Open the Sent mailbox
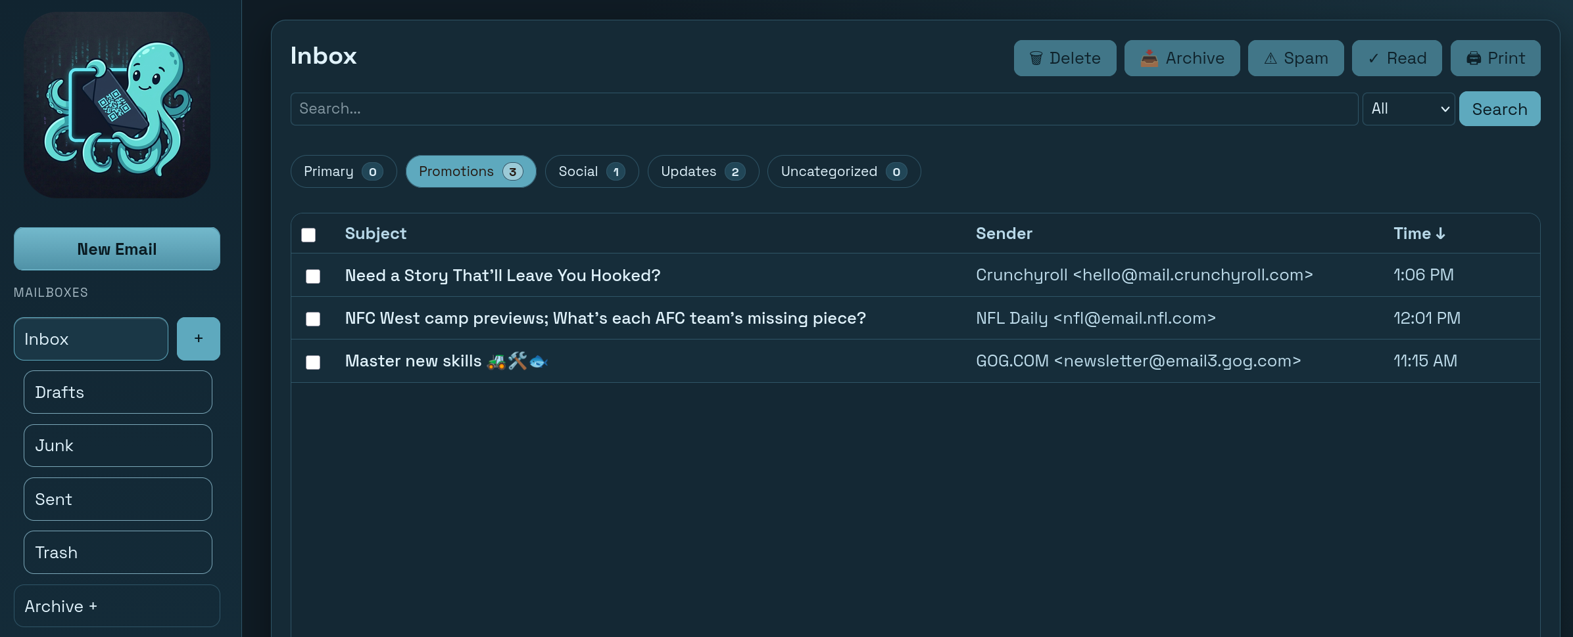The width and height of the screenshot is (1573, 637). pos(118,499)
